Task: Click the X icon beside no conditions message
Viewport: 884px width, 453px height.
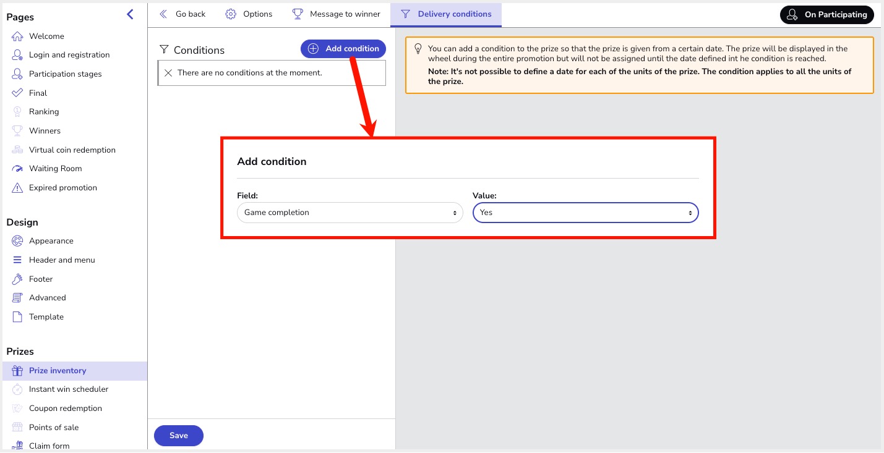Action: pyautogui.click(x=168, y=73)
